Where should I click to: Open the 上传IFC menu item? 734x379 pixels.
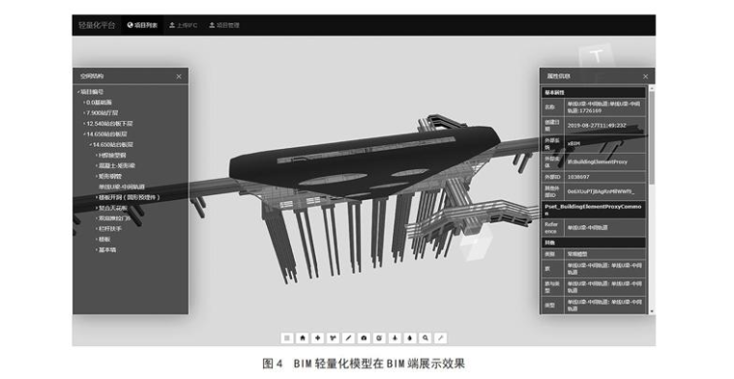click(183, 25)
